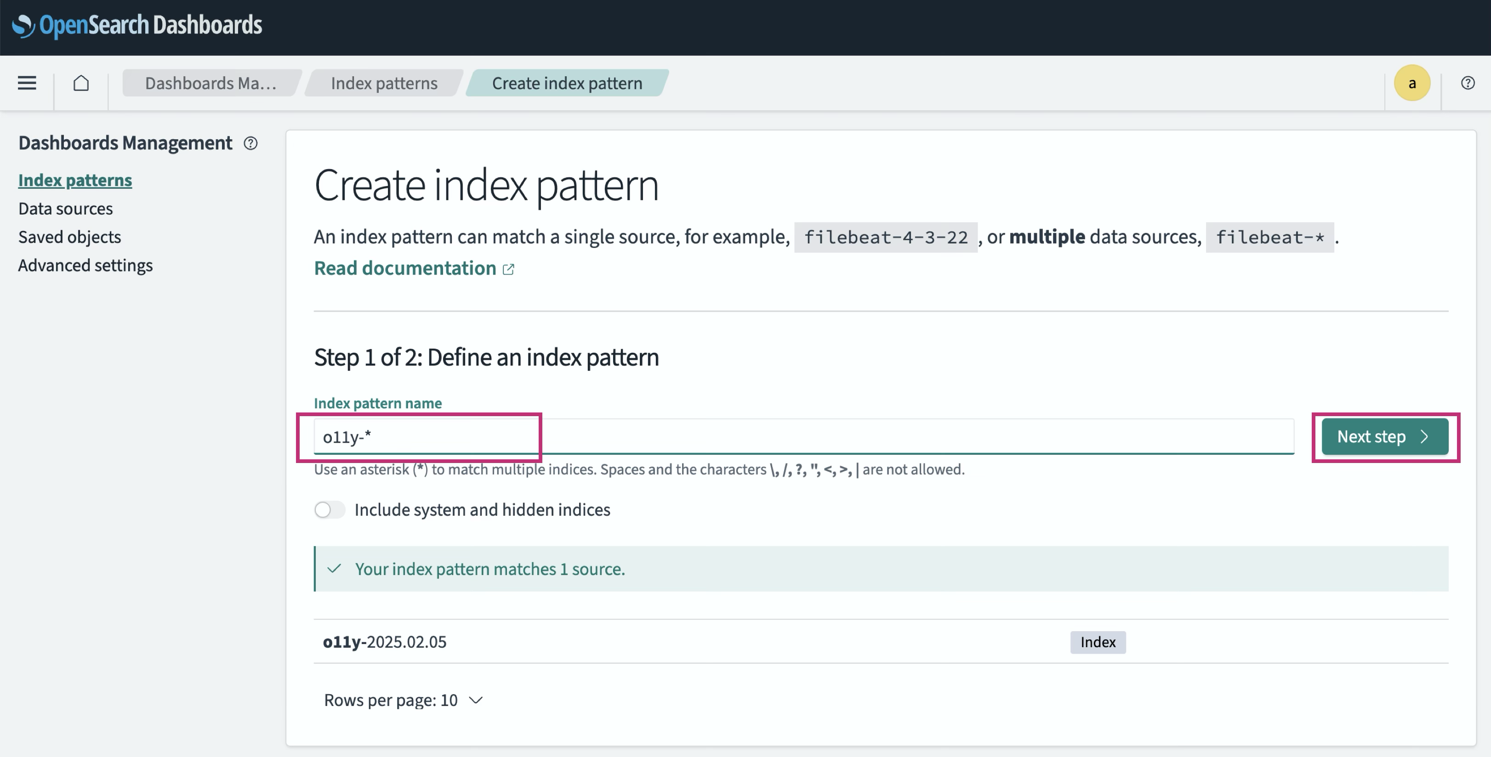This screenshot has width=1491, height=757.
Task: Click the success checkmark icon in callout
Action: 334,569
